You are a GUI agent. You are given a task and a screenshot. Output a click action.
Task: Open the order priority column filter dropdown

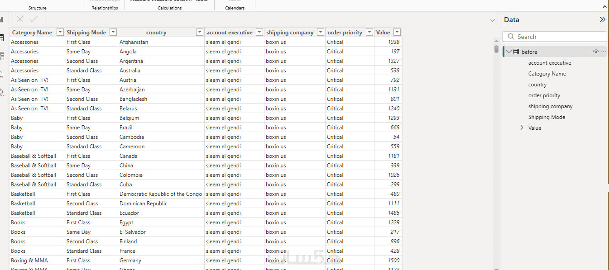pos(369,32)
